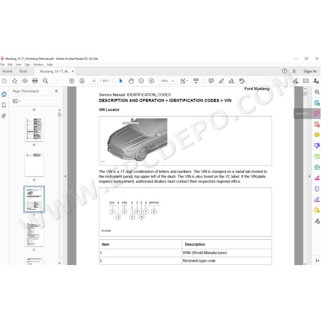Click the page number input field
The width and height of the screenshot is (321, 321).
coord(94,81)
